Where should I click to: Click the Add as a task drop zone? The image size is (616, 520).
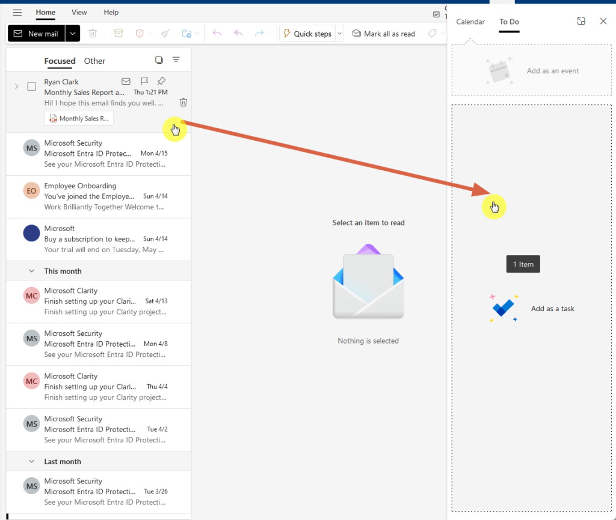(532, 308)
